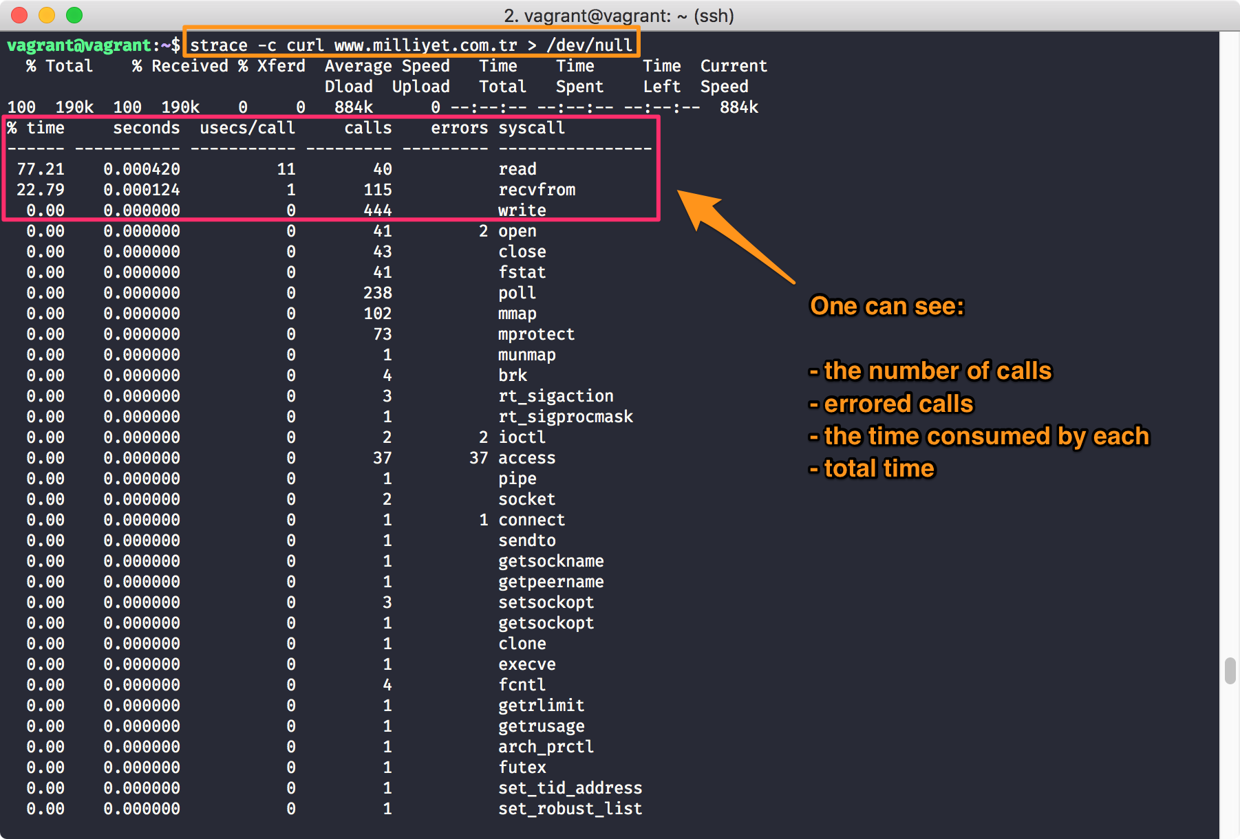1240x839 pixels.
Task: Click the 'usecs/call' column header
Action: (x=248, y=128)
